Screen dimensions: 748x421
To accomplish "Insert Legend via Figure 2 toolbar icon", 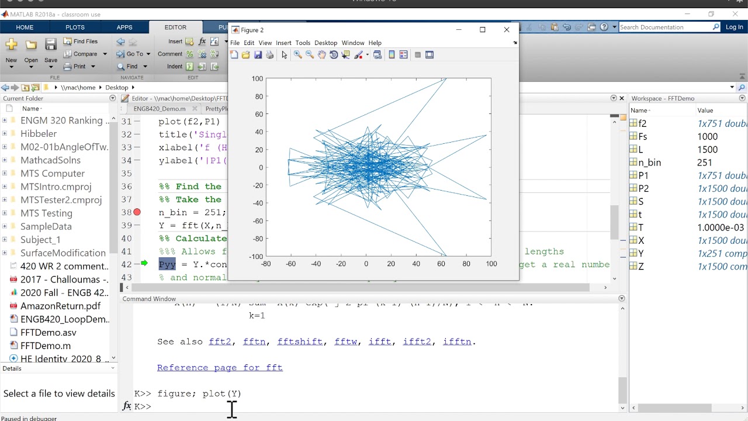I will [403, 55].
